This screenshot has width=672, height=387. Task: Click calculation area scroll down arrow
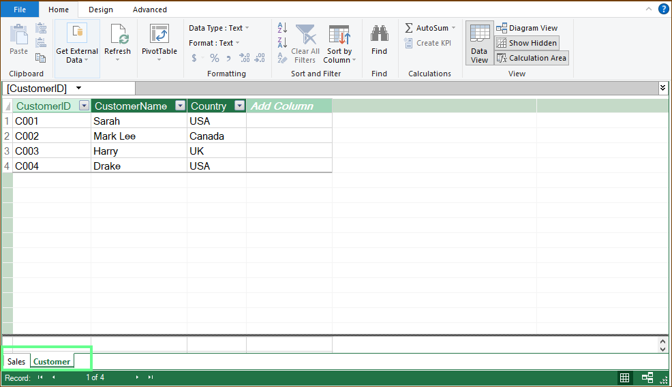(662, 349)
